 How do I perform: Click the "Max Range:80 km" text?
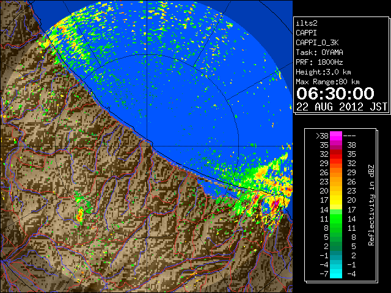click(327, 82)
